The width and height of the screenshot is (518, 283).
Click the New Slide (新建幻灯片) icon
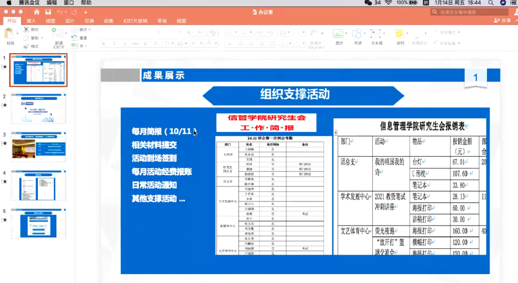click(x=58, y=34)
